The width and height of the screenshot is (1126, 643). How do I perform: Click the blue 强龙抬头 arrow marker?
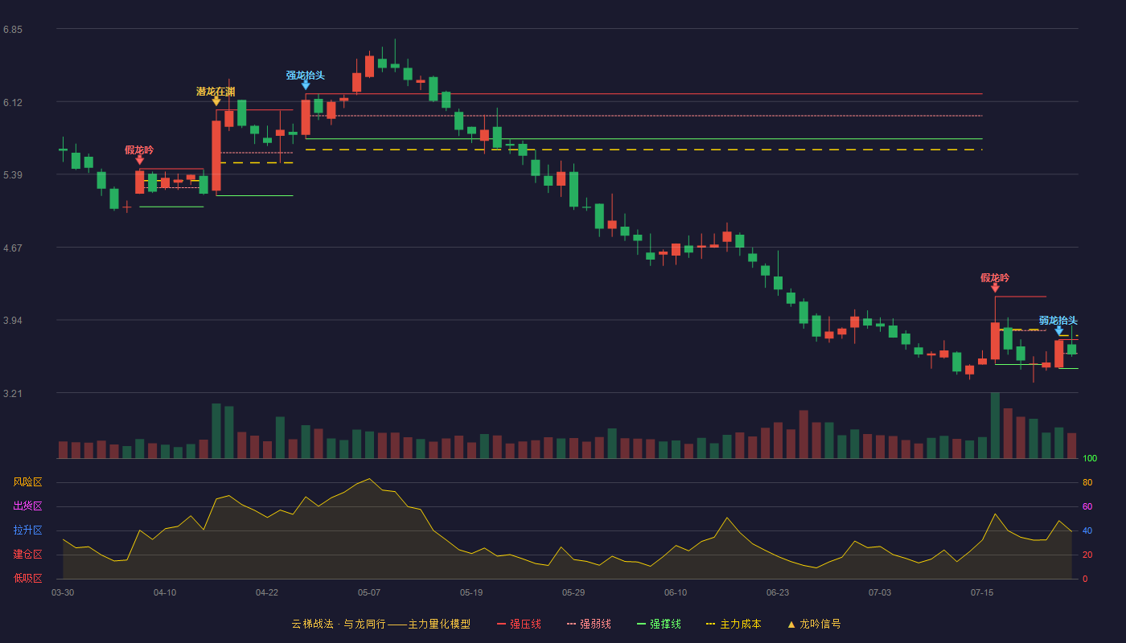click(x=306, y=85)
